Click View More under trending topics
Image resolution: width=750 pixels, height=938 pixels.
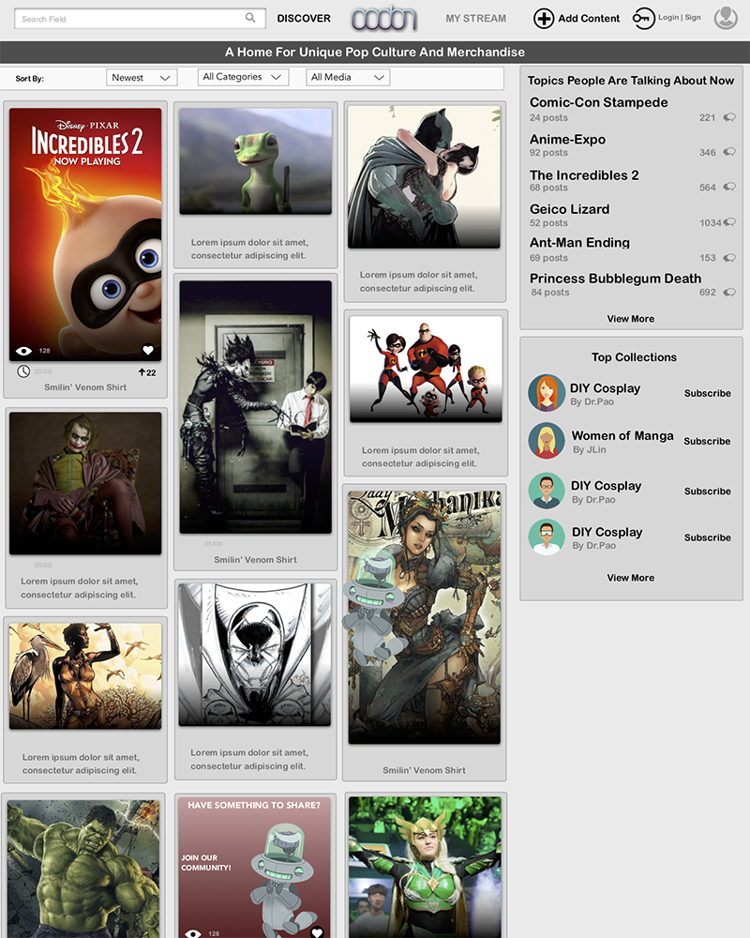pyautogui.click(x=631, y=319)
